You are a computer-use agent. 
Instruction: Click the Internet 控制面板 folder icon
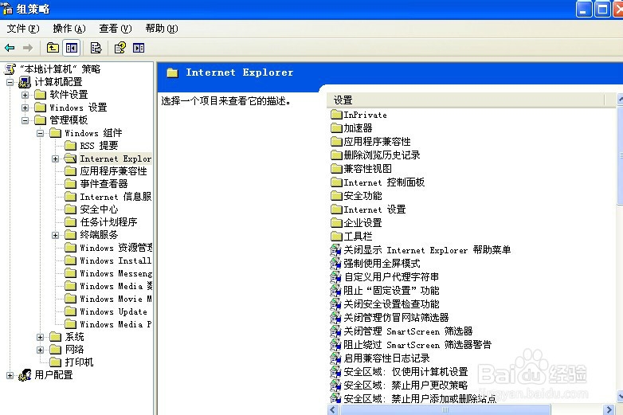(x=336, y=182)
